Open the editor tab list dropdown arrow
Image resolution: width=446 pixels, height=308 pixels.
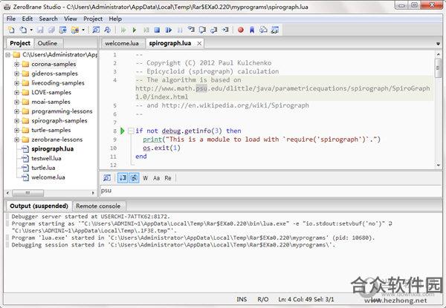[x=438, y=44]
